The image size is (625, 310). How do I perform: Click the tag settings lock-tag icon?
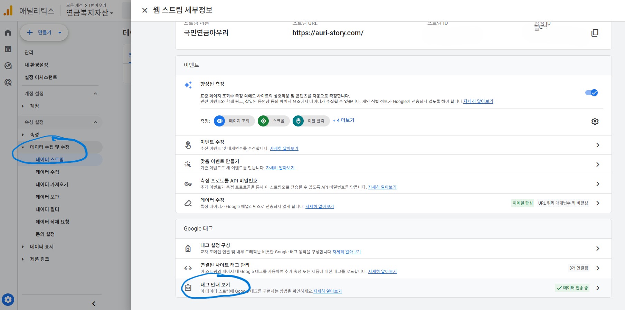[188, 248]
